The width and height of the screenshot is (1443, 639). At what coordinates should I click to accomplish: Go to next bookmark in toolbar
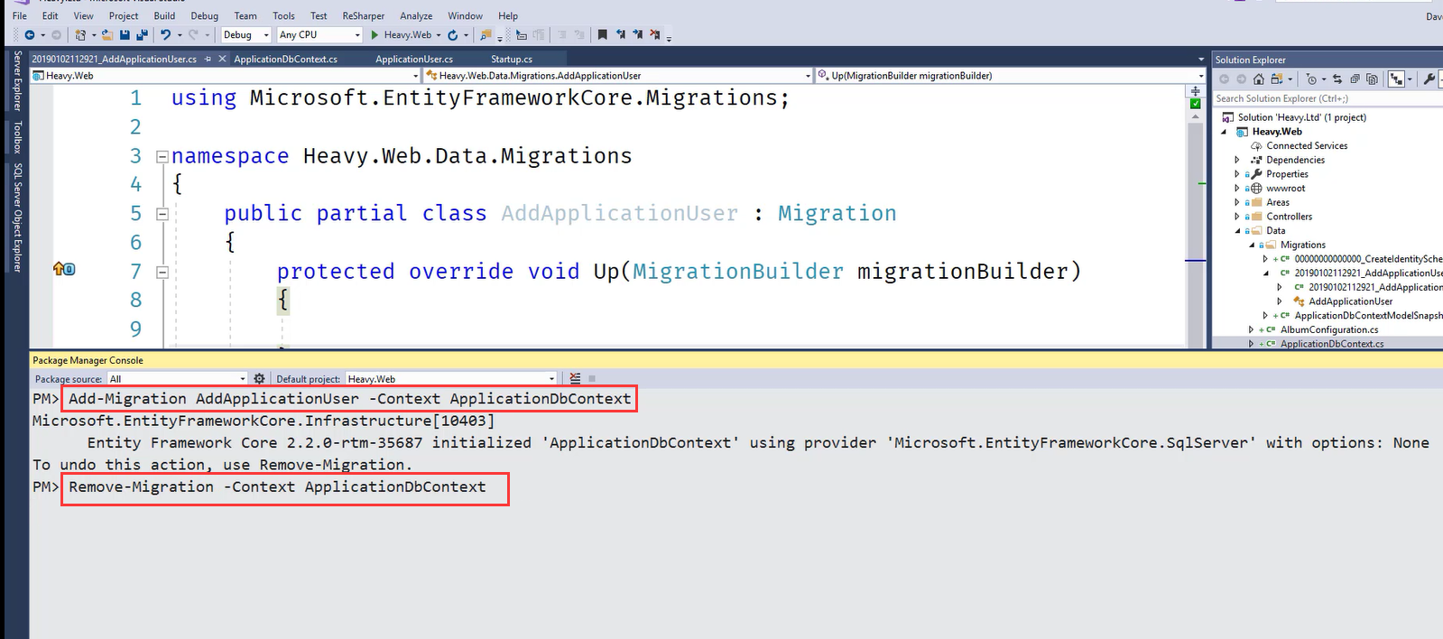(x=637, y=35)
